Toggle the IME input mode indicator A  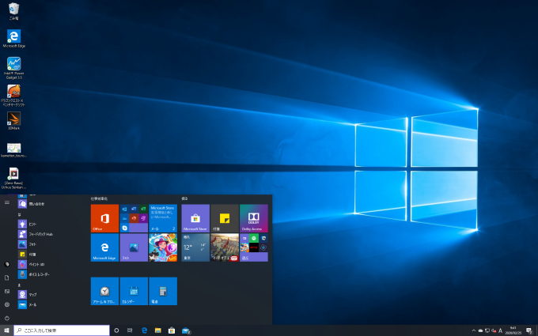click(500, 330)
